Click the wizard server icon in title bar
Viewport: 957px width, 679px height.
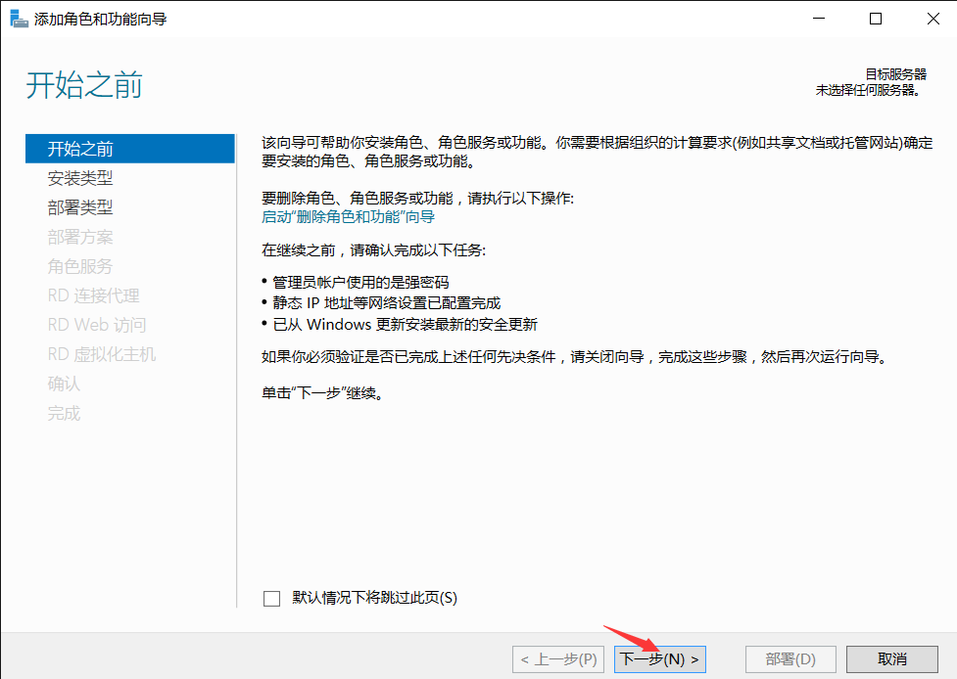pos(20,19)
